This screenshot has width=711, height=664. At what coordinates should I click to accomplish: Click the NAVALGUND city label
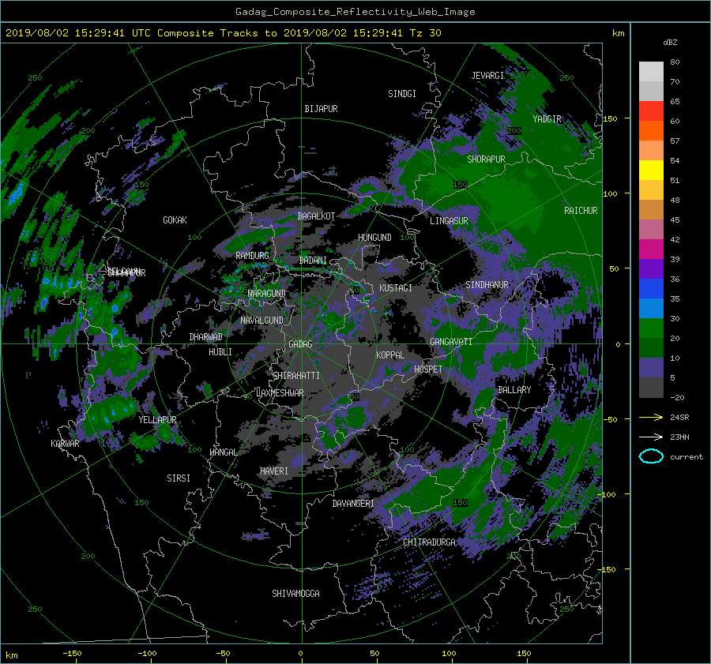coord(261,321)
